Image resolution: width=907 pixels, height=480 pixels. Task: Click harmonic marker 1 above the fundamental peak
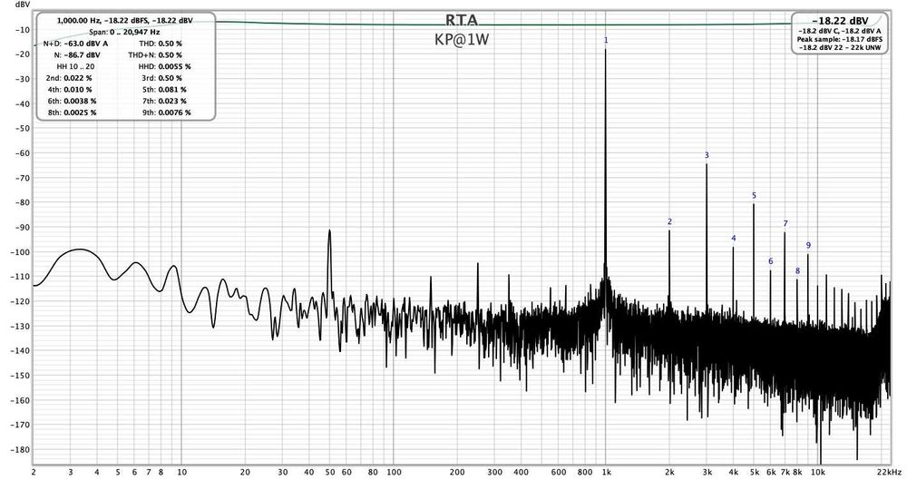606,41
